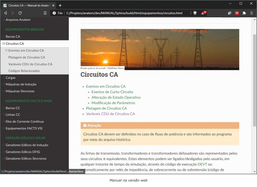
Task: Bookmark this page
Action: pyautogui.click(x=45, y=13)
